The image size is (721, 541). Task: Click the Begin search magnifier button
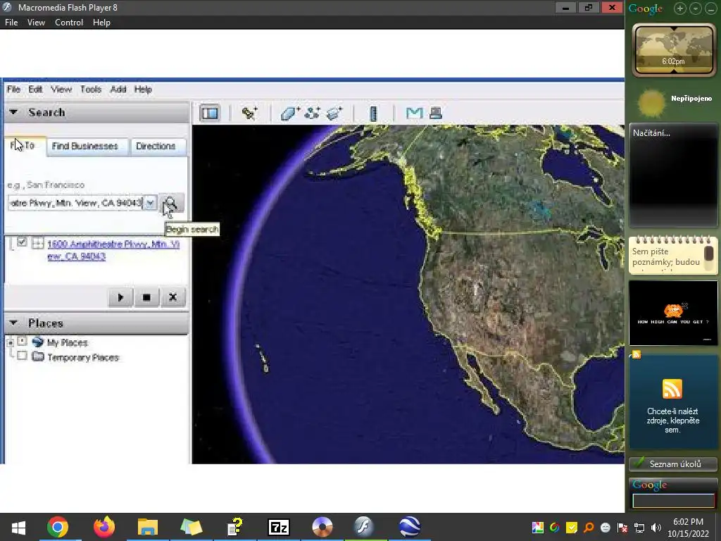pyautogui.click(x=171, y=203)
